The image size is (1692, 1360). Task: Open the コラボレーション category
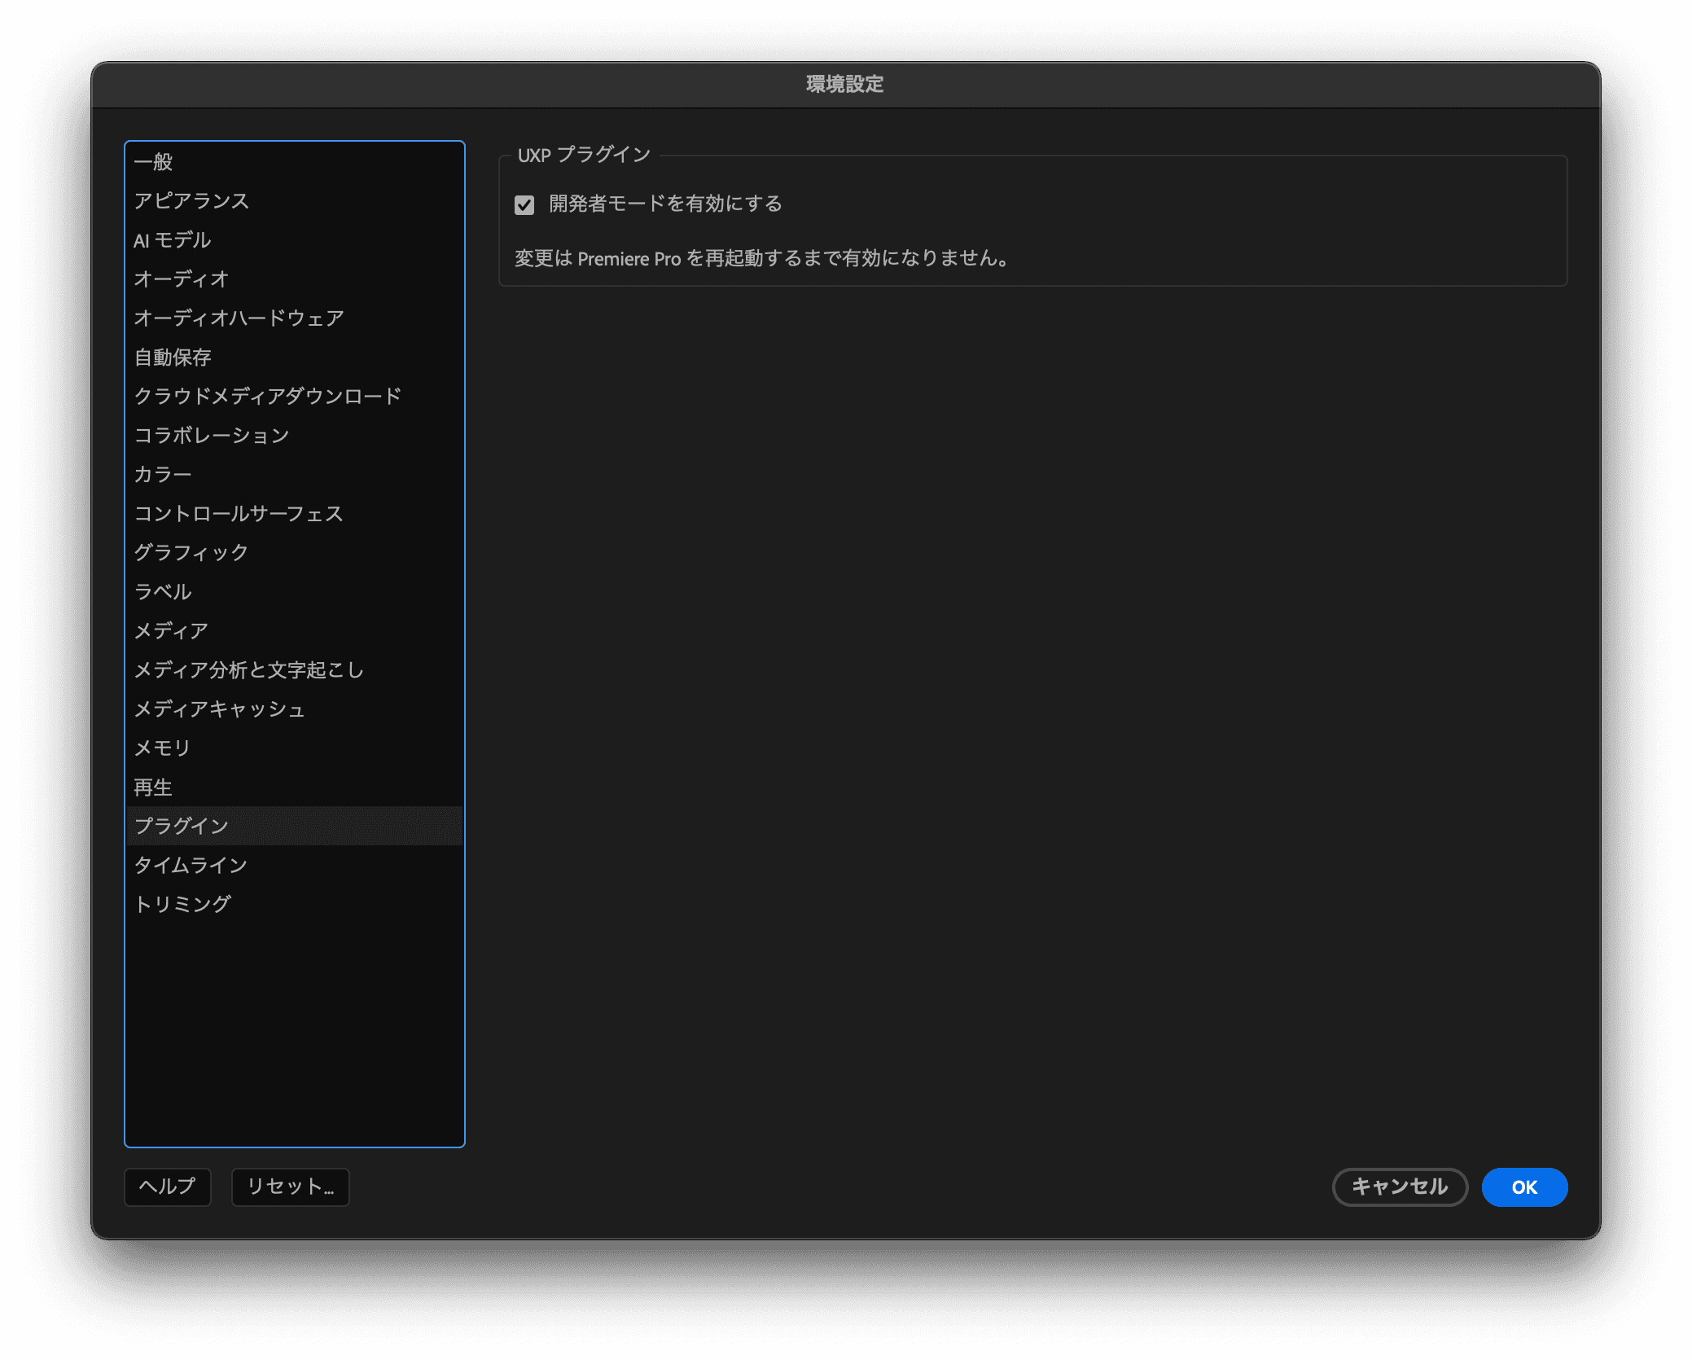pos(212,435)
